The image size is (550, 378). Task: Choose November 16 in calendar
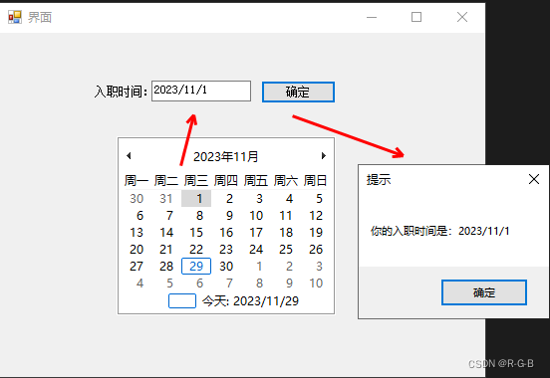pos(226,232)
